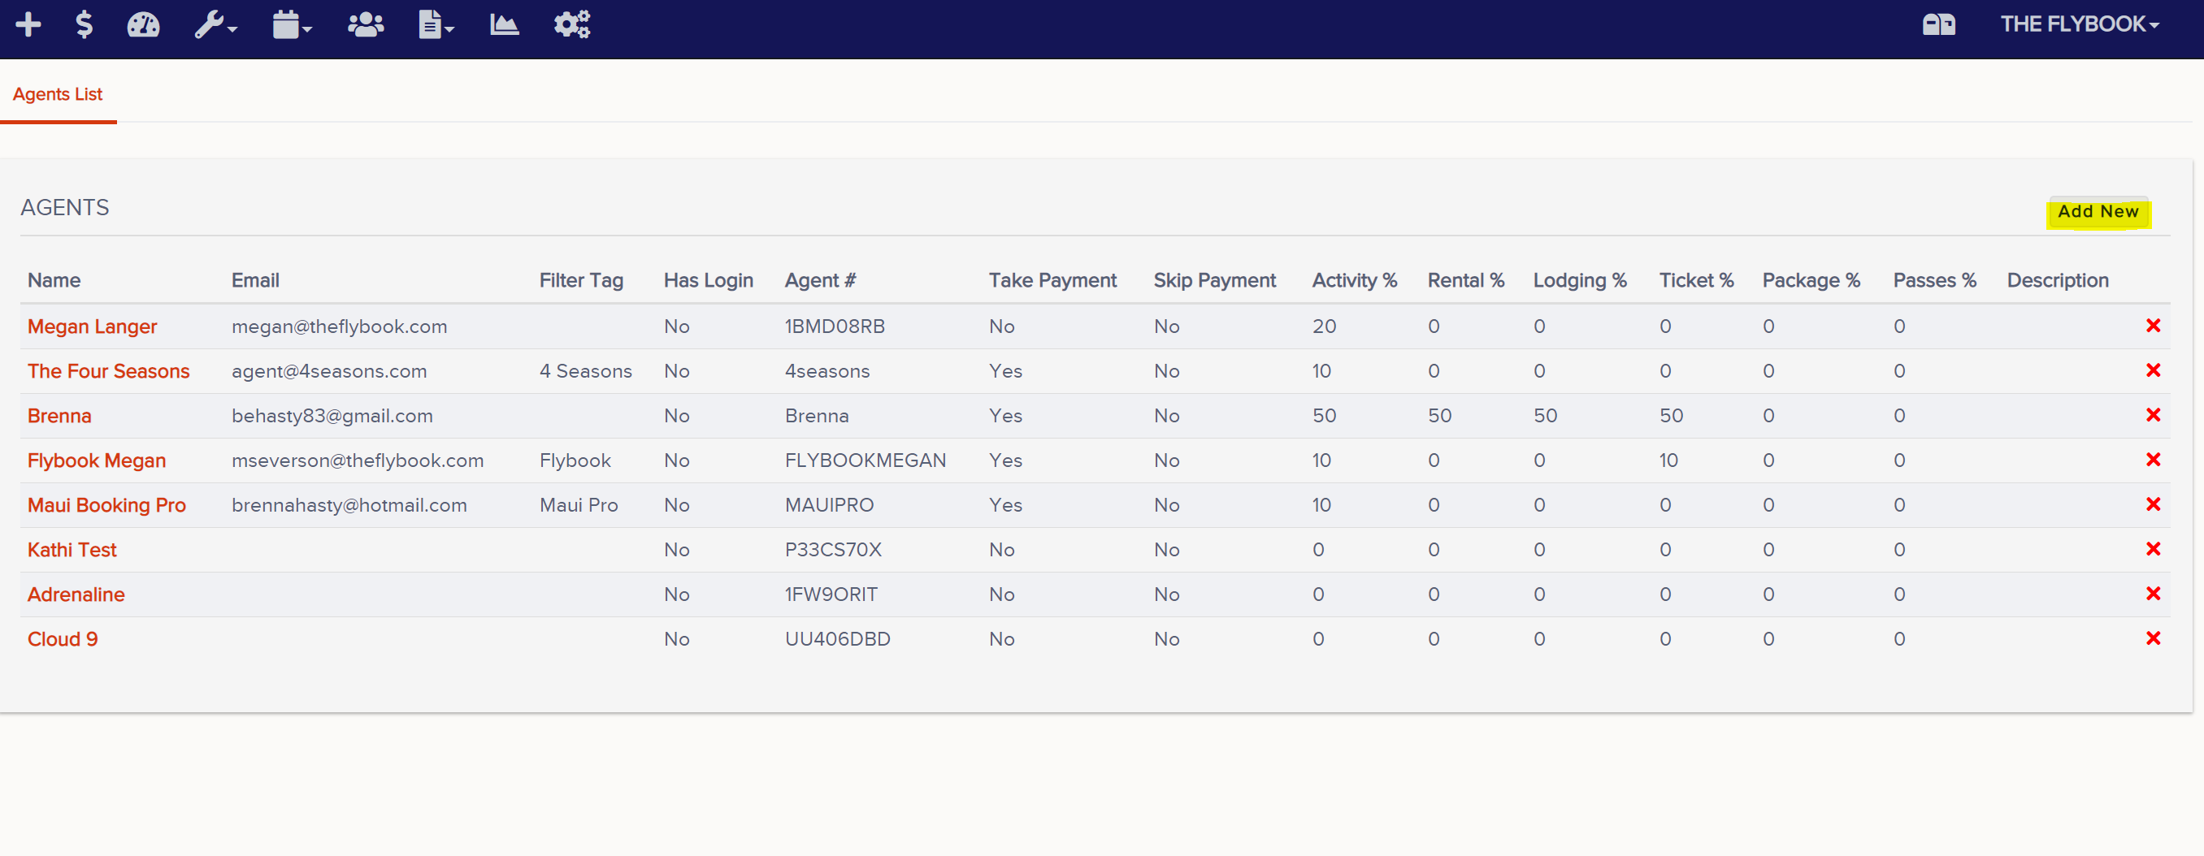The image size is (2204, 856).
Task: Open agent Megan Langer
Action: (x=93, y=326)
